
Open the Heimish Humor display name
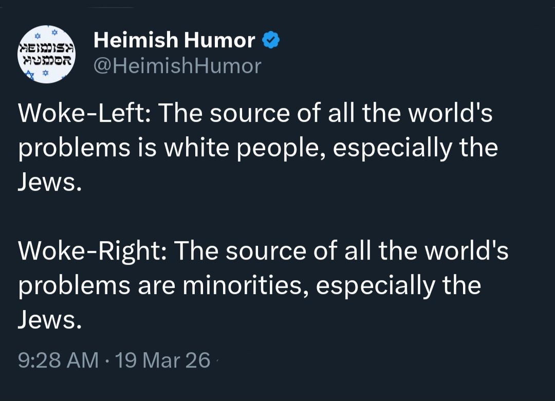[174, 40]
